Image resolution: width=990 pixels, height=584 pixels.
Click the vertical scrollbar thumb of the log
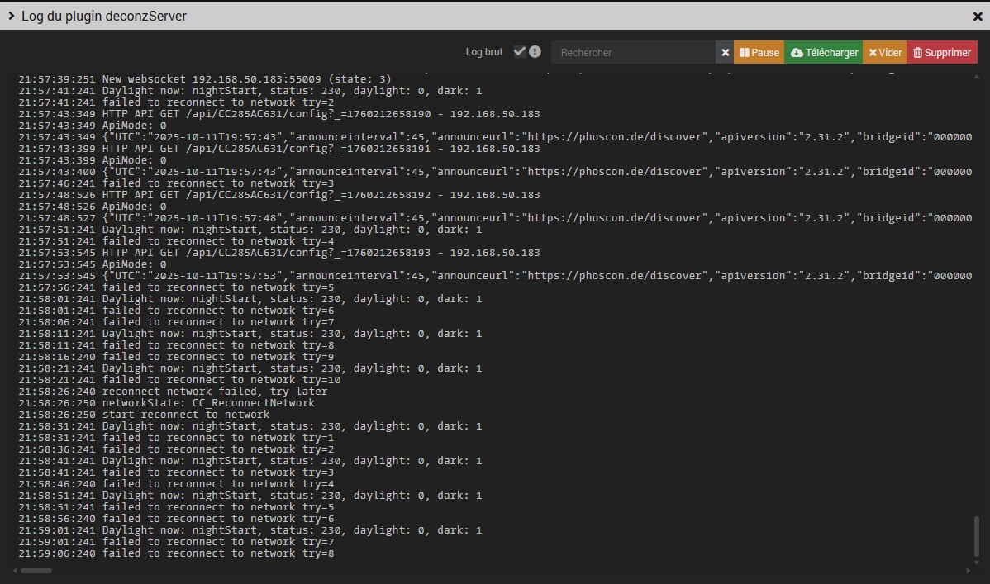[977, 536]
